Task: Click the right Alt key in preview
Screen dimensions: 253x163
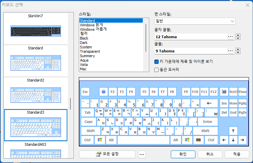Action: pyautogui.click(x=176, y=140)
